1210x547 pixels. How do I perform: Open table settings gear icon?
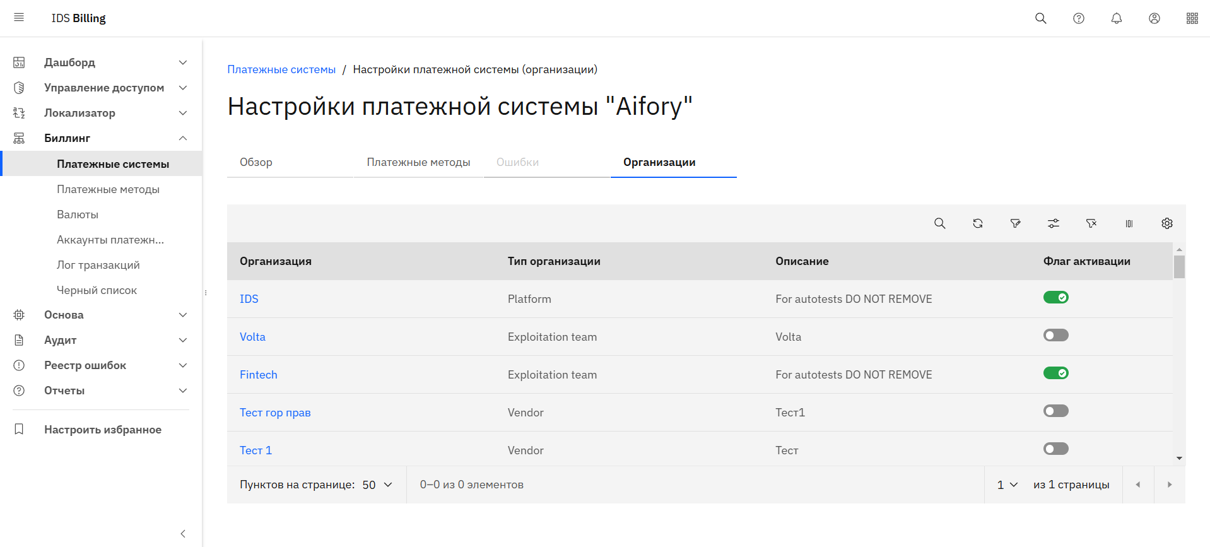[1166, 223]
